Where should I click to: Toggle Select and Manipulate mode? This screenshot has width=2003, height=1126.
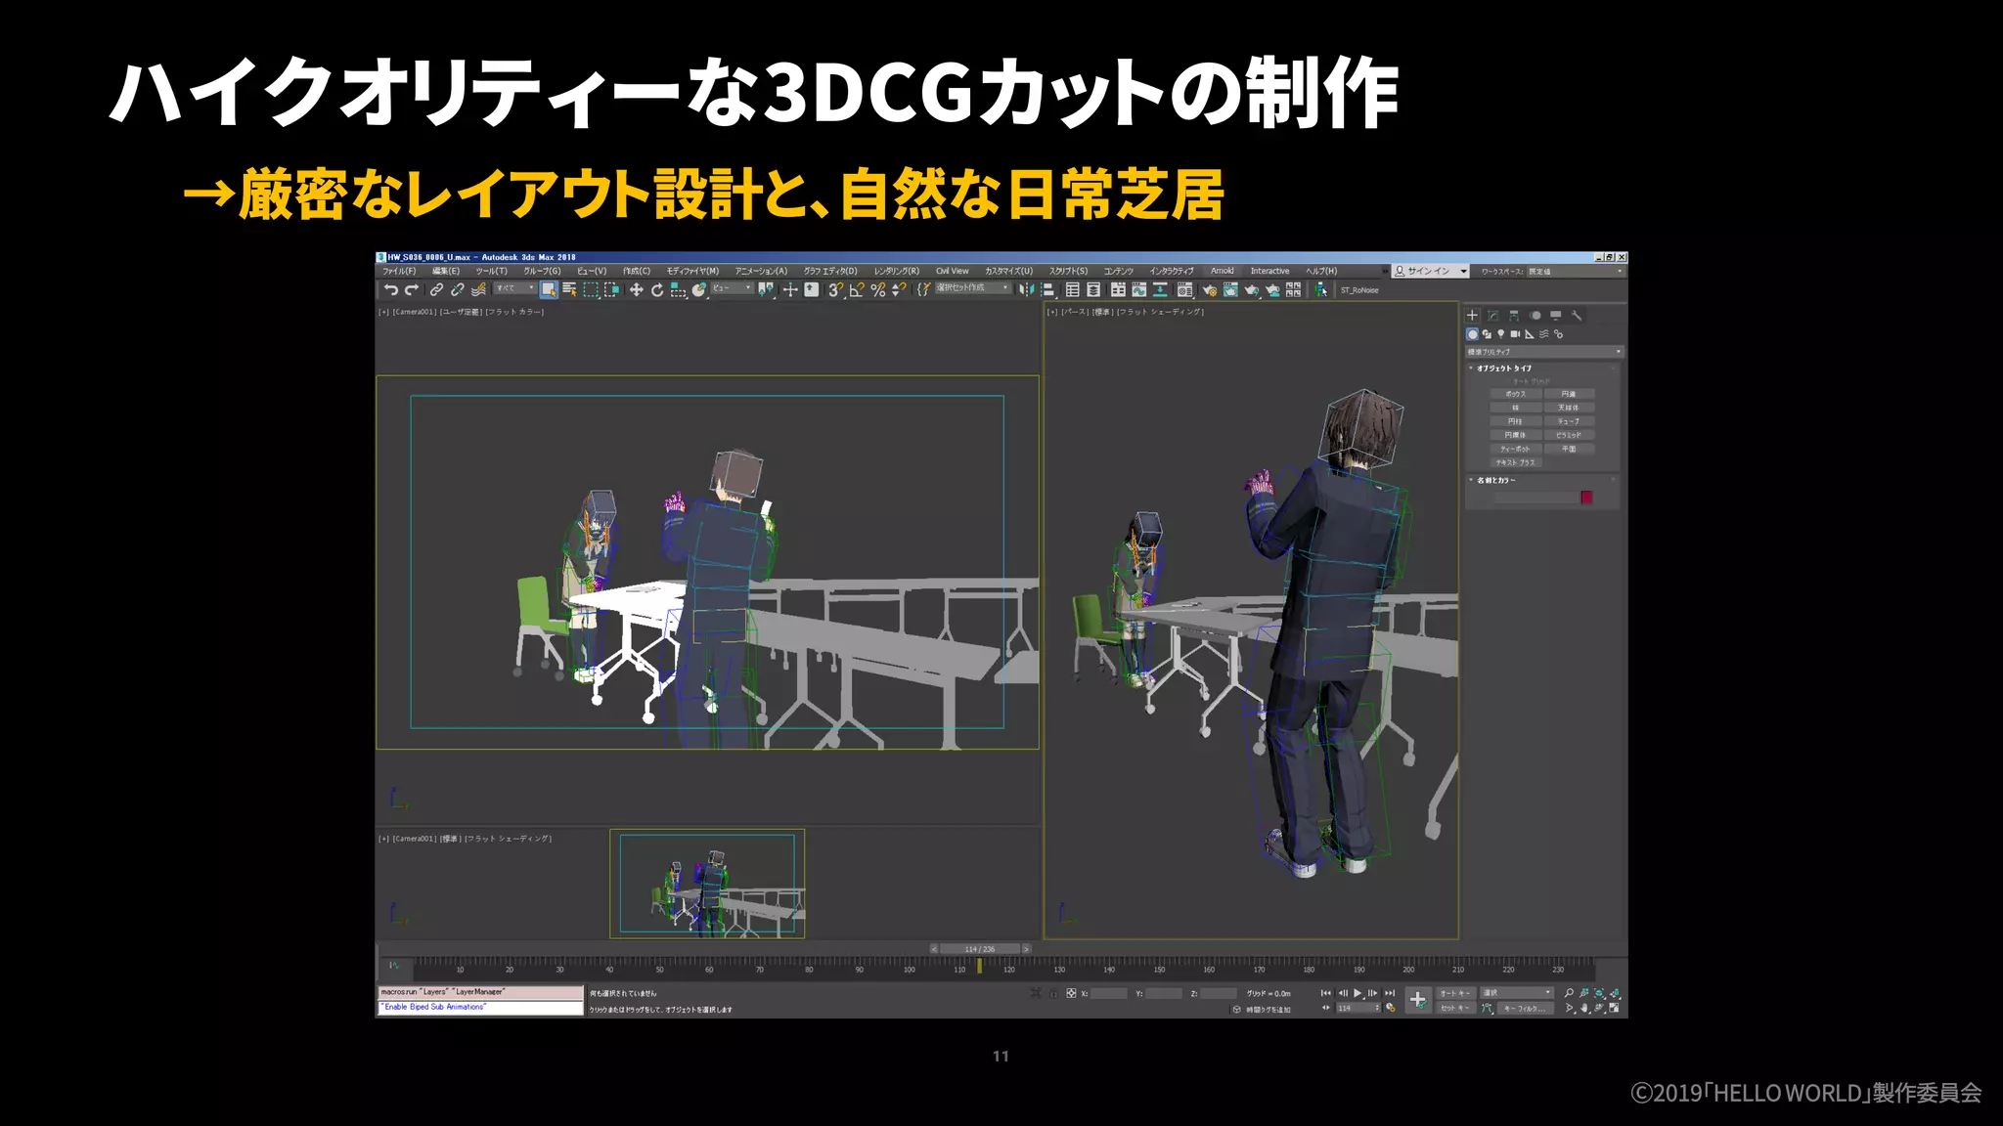[790, 289]
